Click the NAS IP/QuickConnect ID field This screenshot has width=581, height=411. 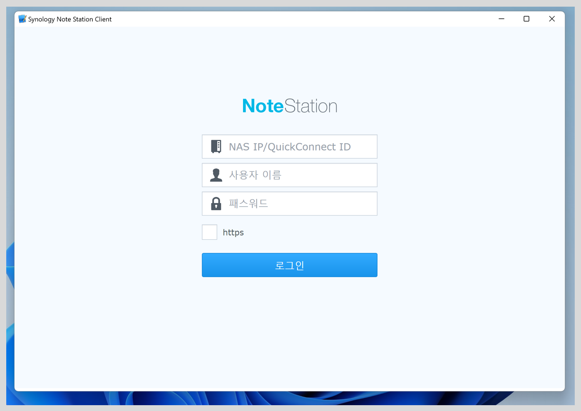click(290, 146)
